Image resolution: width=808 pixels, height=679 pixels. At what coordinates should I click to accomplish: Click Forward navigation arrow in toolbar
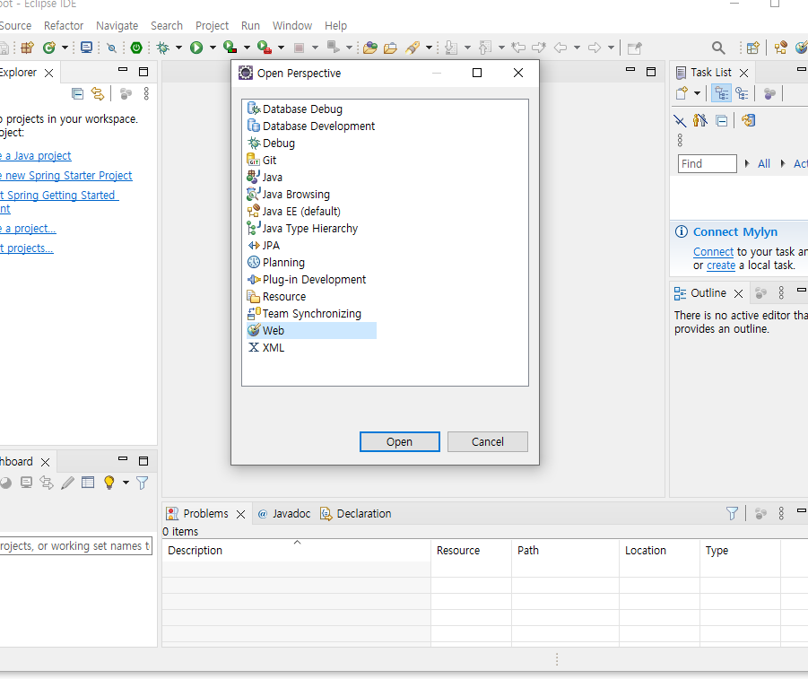click(x=595, y=48)
